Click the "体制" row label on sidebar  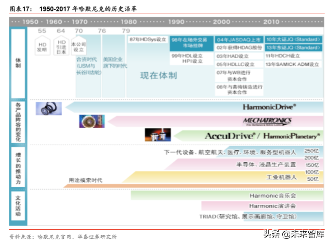coord(18,63)
